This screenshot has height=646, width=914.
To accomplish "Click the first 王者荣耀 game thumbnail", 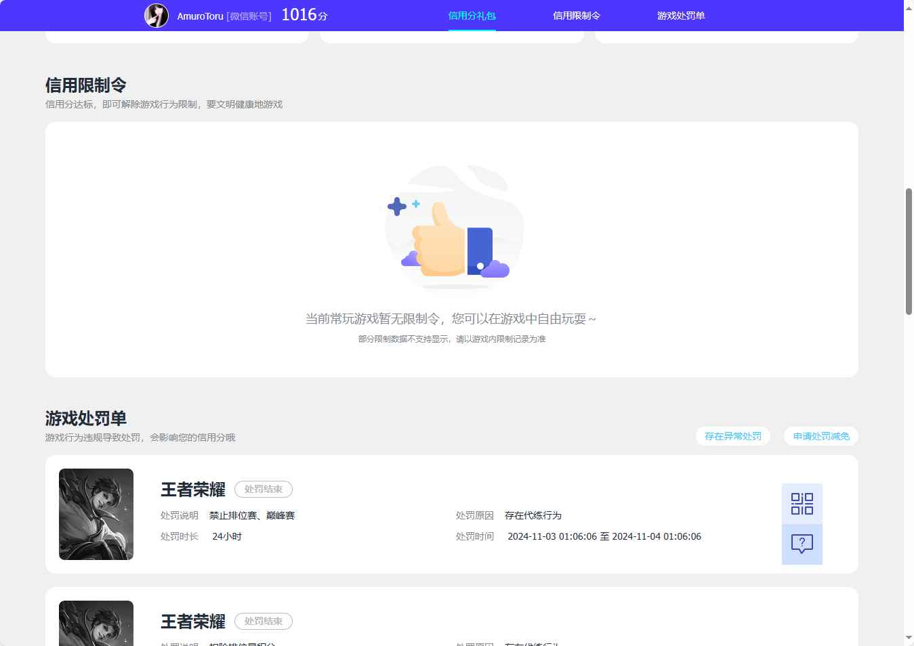I will pyautogui.click(x=96, y=514).
